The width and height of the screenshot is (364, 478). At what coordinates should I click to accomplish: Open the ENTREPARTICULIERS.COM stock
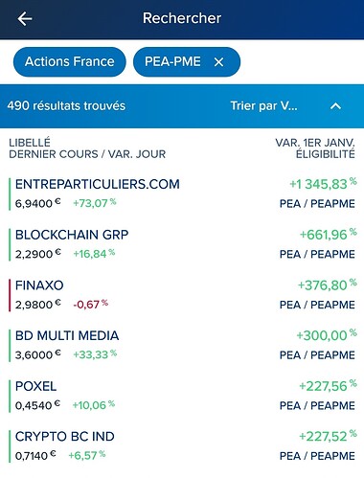pyautogui.click(x=182, y=193)
